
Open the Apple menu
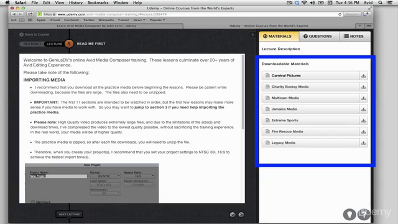pyautogui.click(x=7, y=2)
